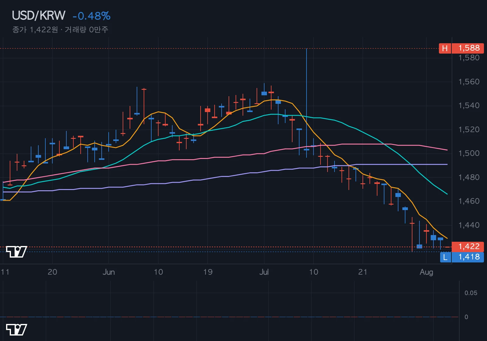
Task: Click the -0.48% change percentage
Action: (92, 16)
